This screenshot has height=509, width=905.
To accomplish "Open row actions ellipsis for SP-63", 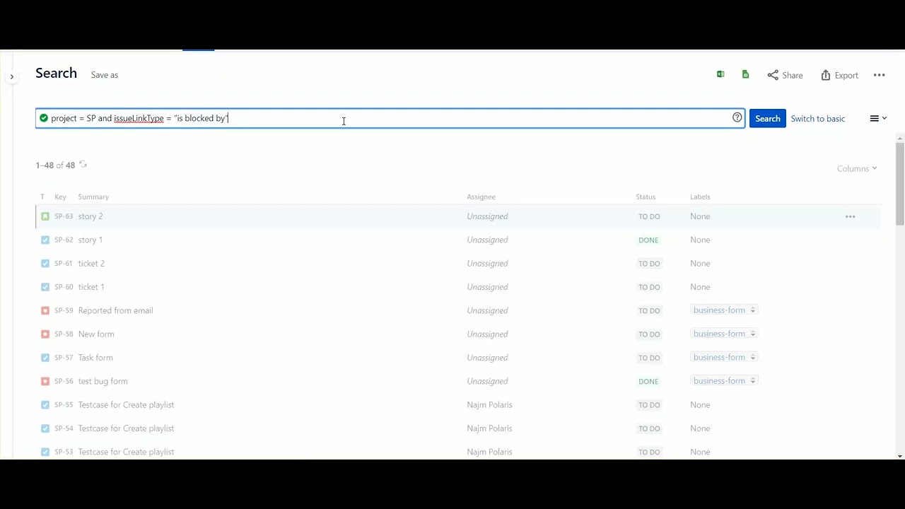I will click(x=850, y=216).
